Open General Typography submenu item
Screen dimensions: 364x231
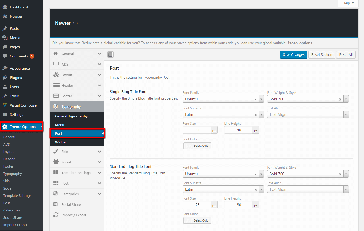[71, 116]
